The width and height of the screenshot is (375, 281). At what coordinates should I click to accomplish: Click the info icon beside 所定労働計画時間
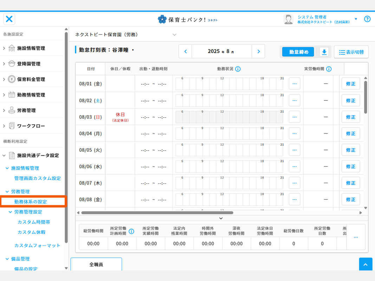point(131,231)
